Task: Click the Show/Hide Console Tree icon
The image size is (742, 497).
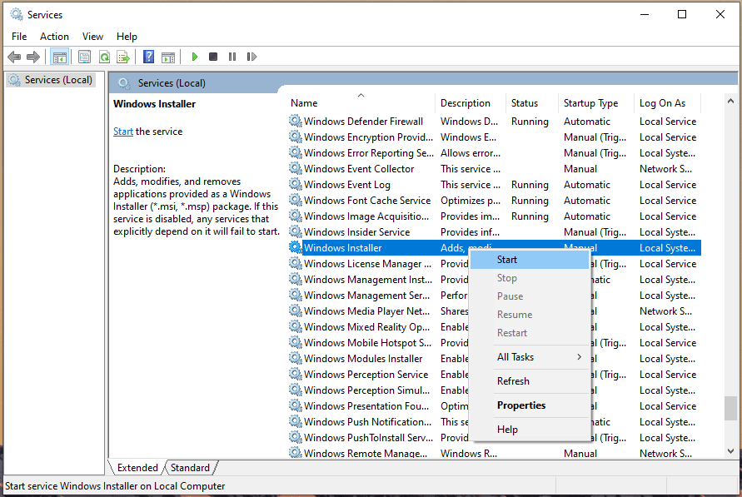Action: pos(59,57)
